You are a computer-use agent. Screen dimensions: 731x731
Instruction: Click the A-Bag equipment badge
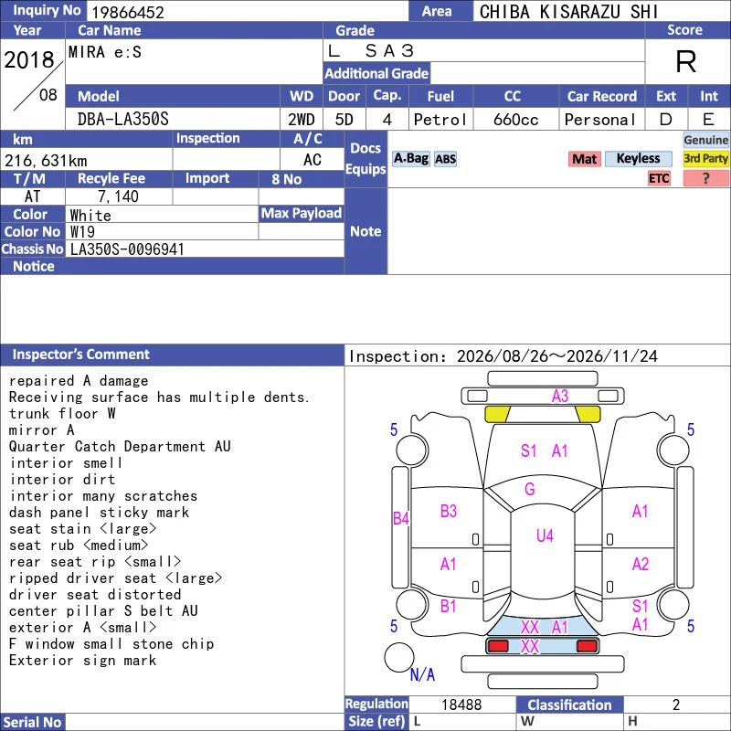pyautogui.click(x=410, y=159)
